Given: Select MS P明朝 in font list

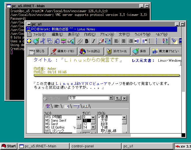Looking at the screenshot, I should click(x=60, y=117).
